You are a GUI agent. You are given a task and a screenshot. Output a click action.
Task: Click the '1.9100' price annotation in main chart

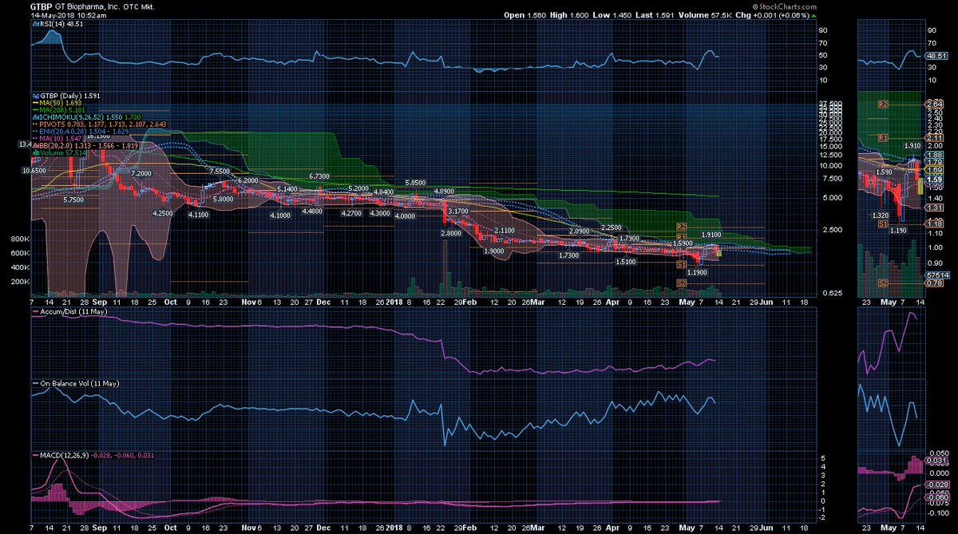[711, 235]
